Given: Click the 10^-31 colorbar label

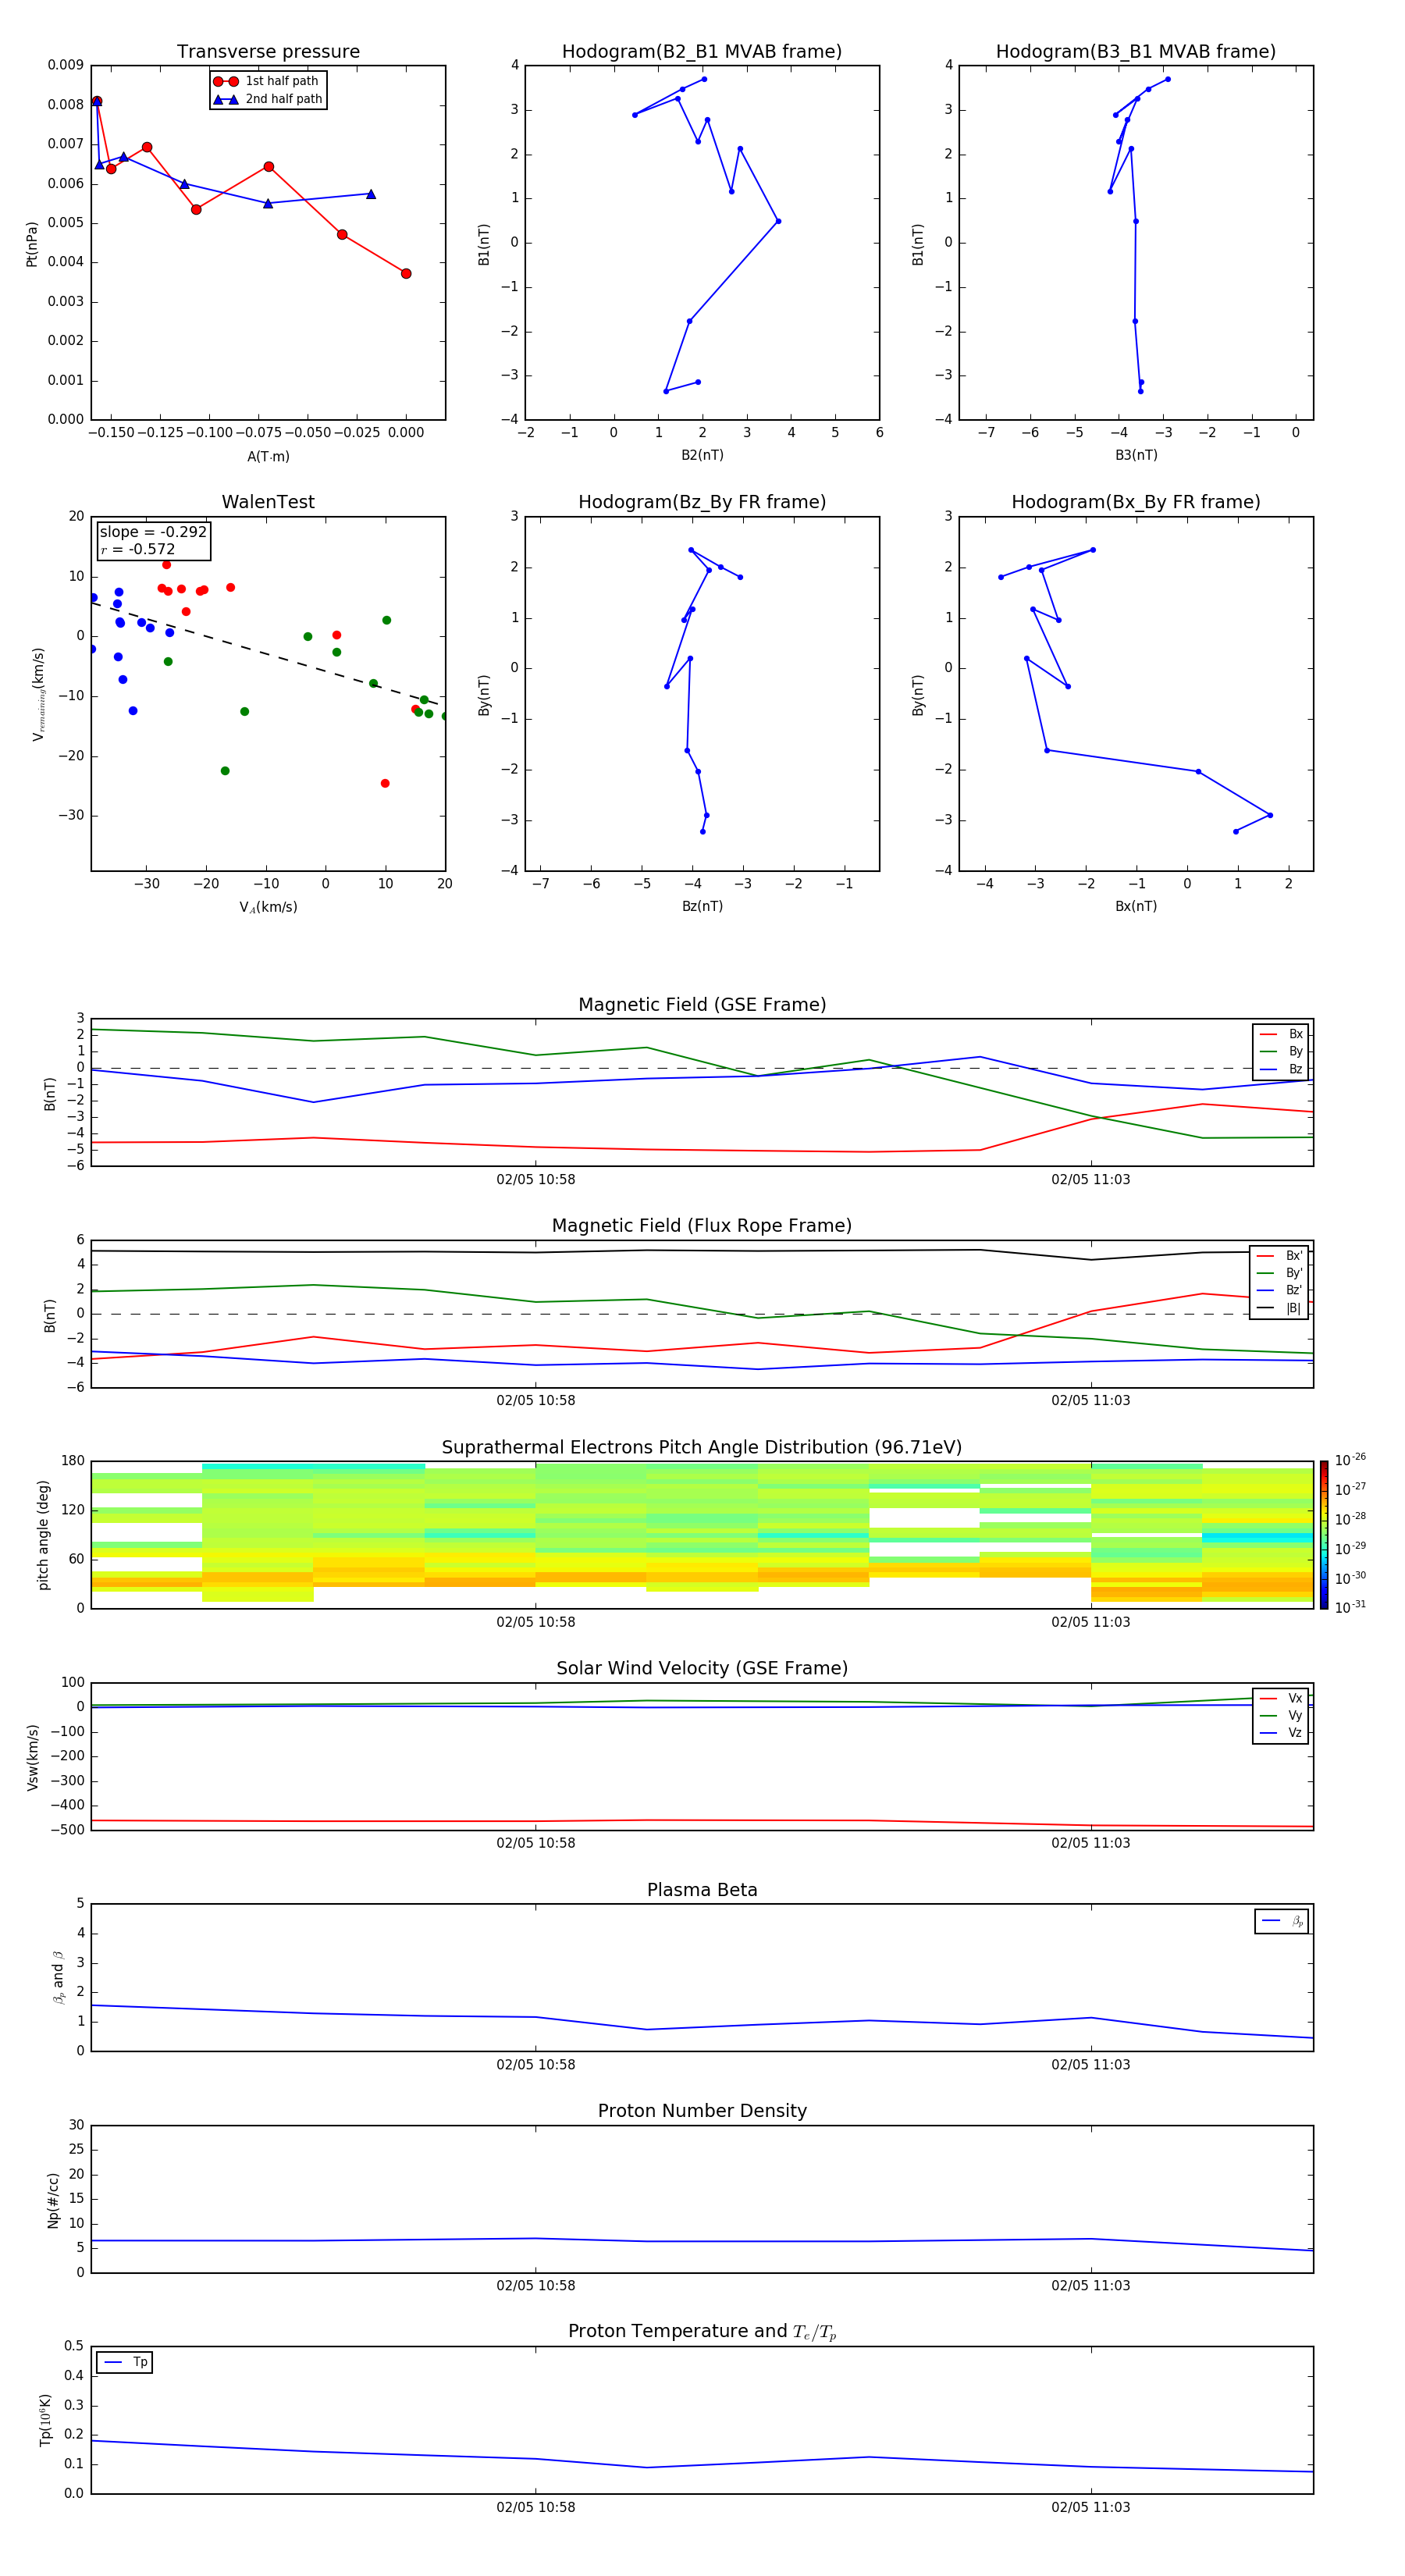Looking at the screenshot, I should pos(1350,1607).
